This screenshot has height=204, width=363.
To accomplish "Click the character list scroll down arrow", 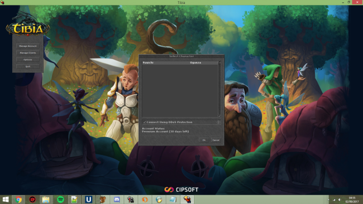I will tap(219, 116).
